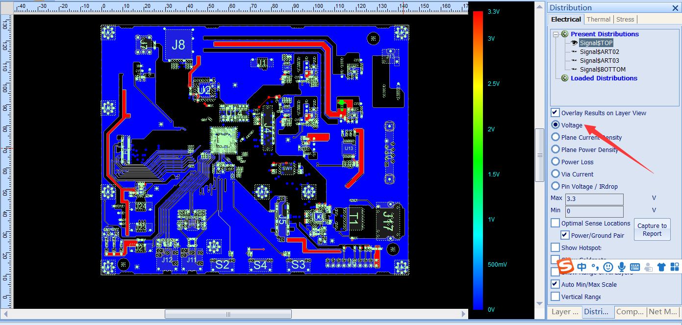Collapse the Present Distributions tree node

point(555,34)
